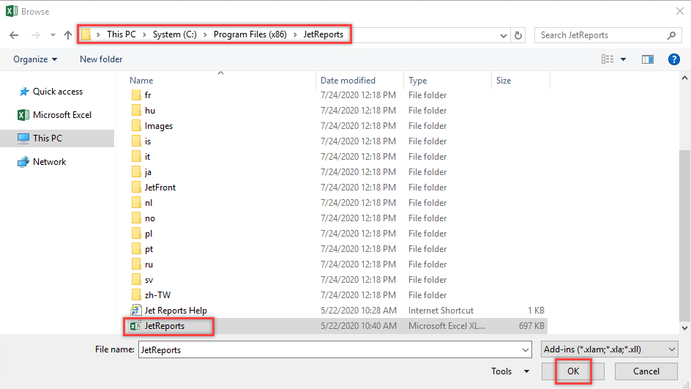Select This PC in navigation pane
The image size is (691, 389).
(47, 138)
